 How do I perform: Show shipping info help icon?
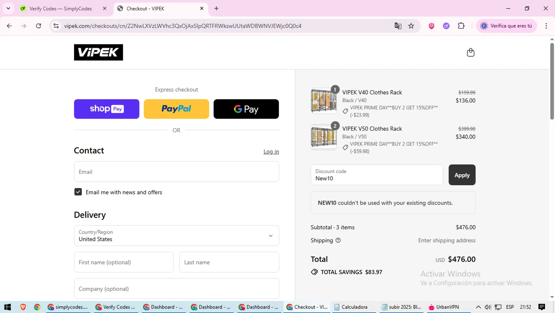tap(338, 240)
